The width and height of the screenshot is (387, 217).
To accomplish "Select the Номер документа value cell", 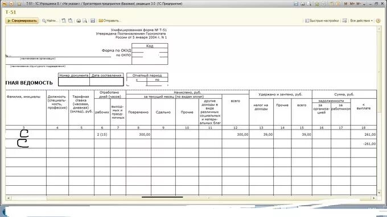I will coord(74,82).
